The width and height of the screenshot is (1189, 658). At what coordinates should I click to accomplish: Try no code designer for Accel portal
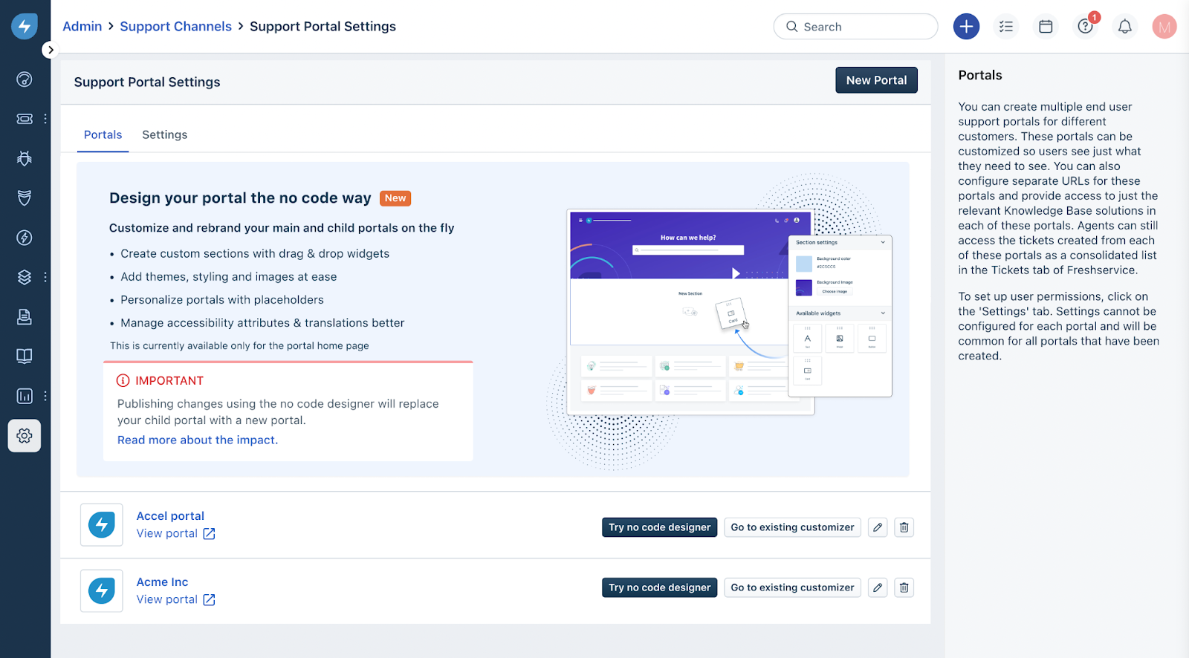(659, 527)
